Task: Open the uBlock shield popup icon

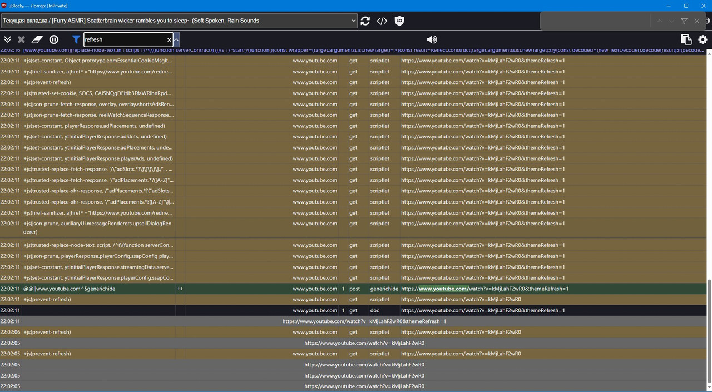Action: pyautogui.click(x=399, y=21)
